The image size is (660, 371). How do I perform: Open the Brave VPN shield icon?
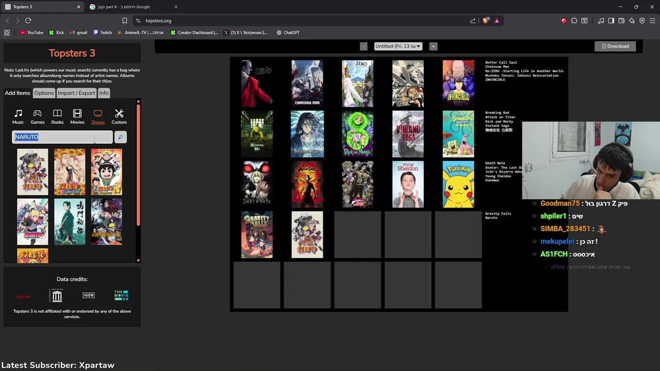coord(642,21)
